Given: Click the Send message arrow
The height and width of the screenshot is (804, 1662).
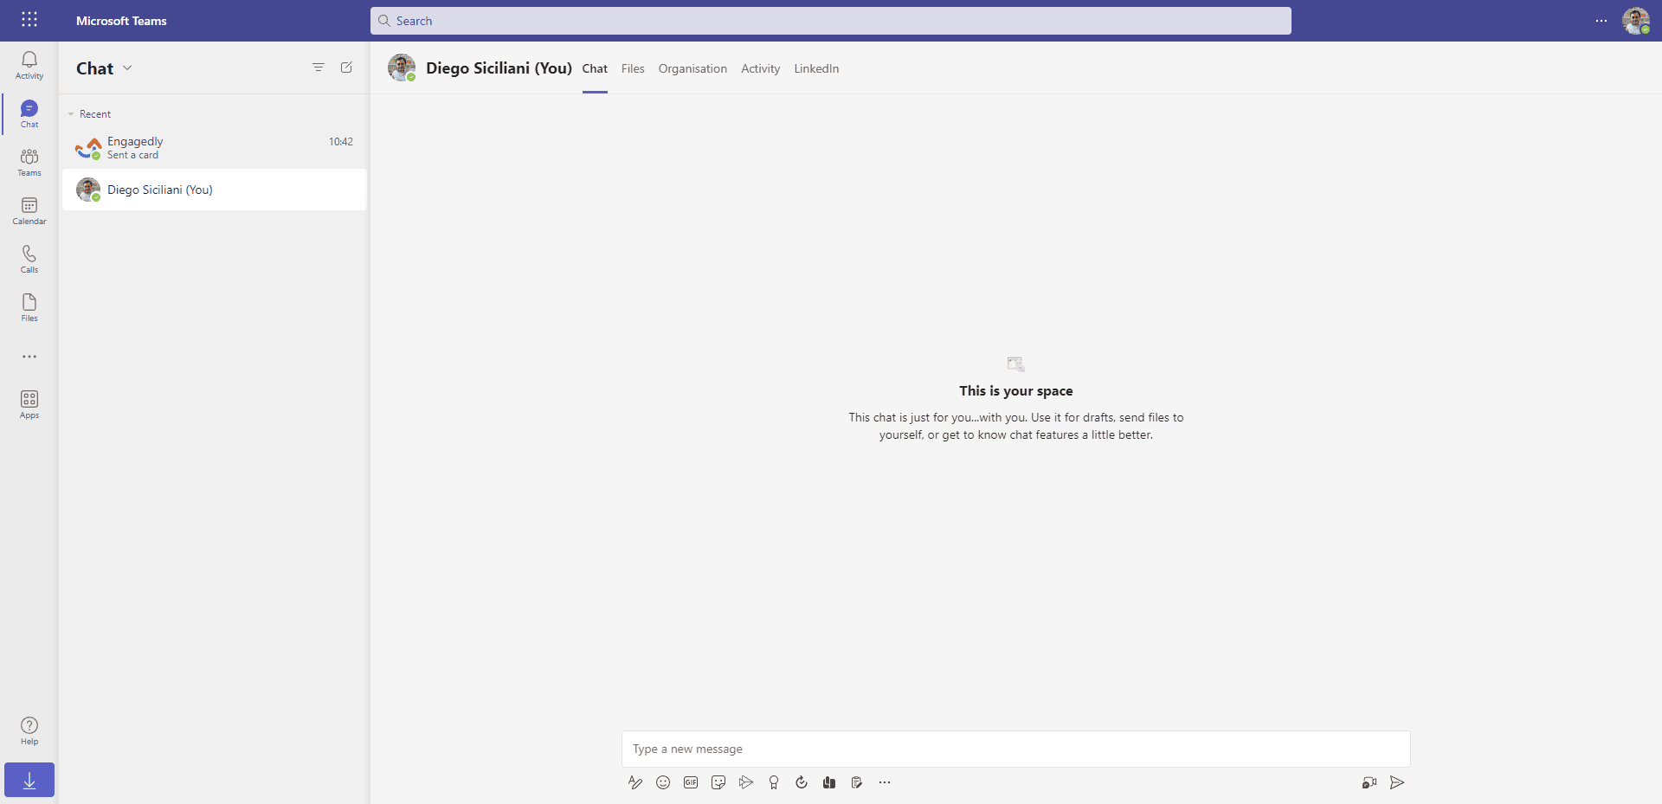Looking at the screenshot, I should point(1397,782).
